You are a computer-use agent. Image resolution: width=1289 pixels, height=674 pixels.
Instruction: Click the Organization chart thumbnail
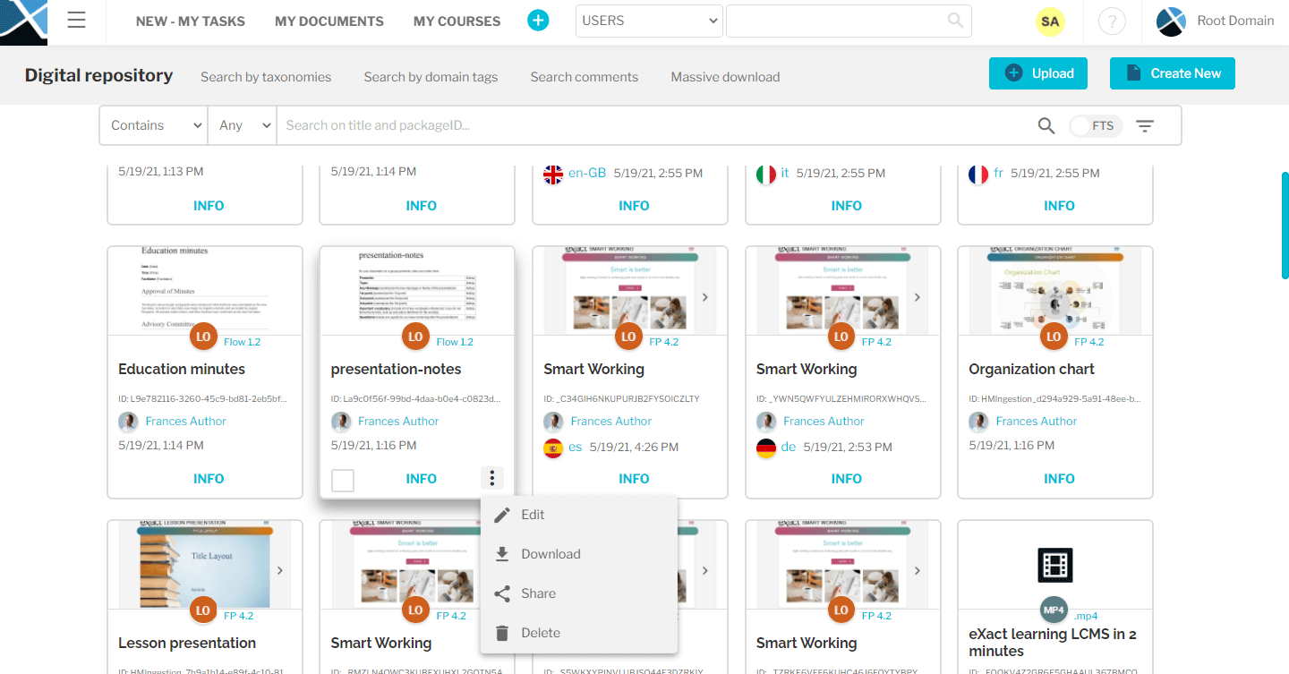(x=1054, y=291)
